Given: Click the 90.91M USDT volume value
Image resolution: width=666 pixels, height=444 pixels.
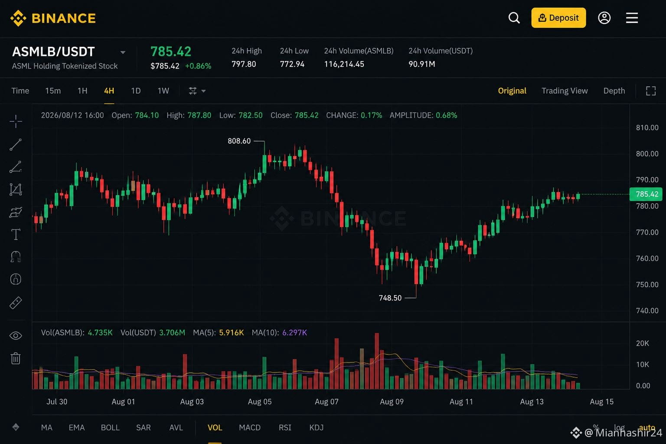Looking at the screenshot, I should 422,64.
